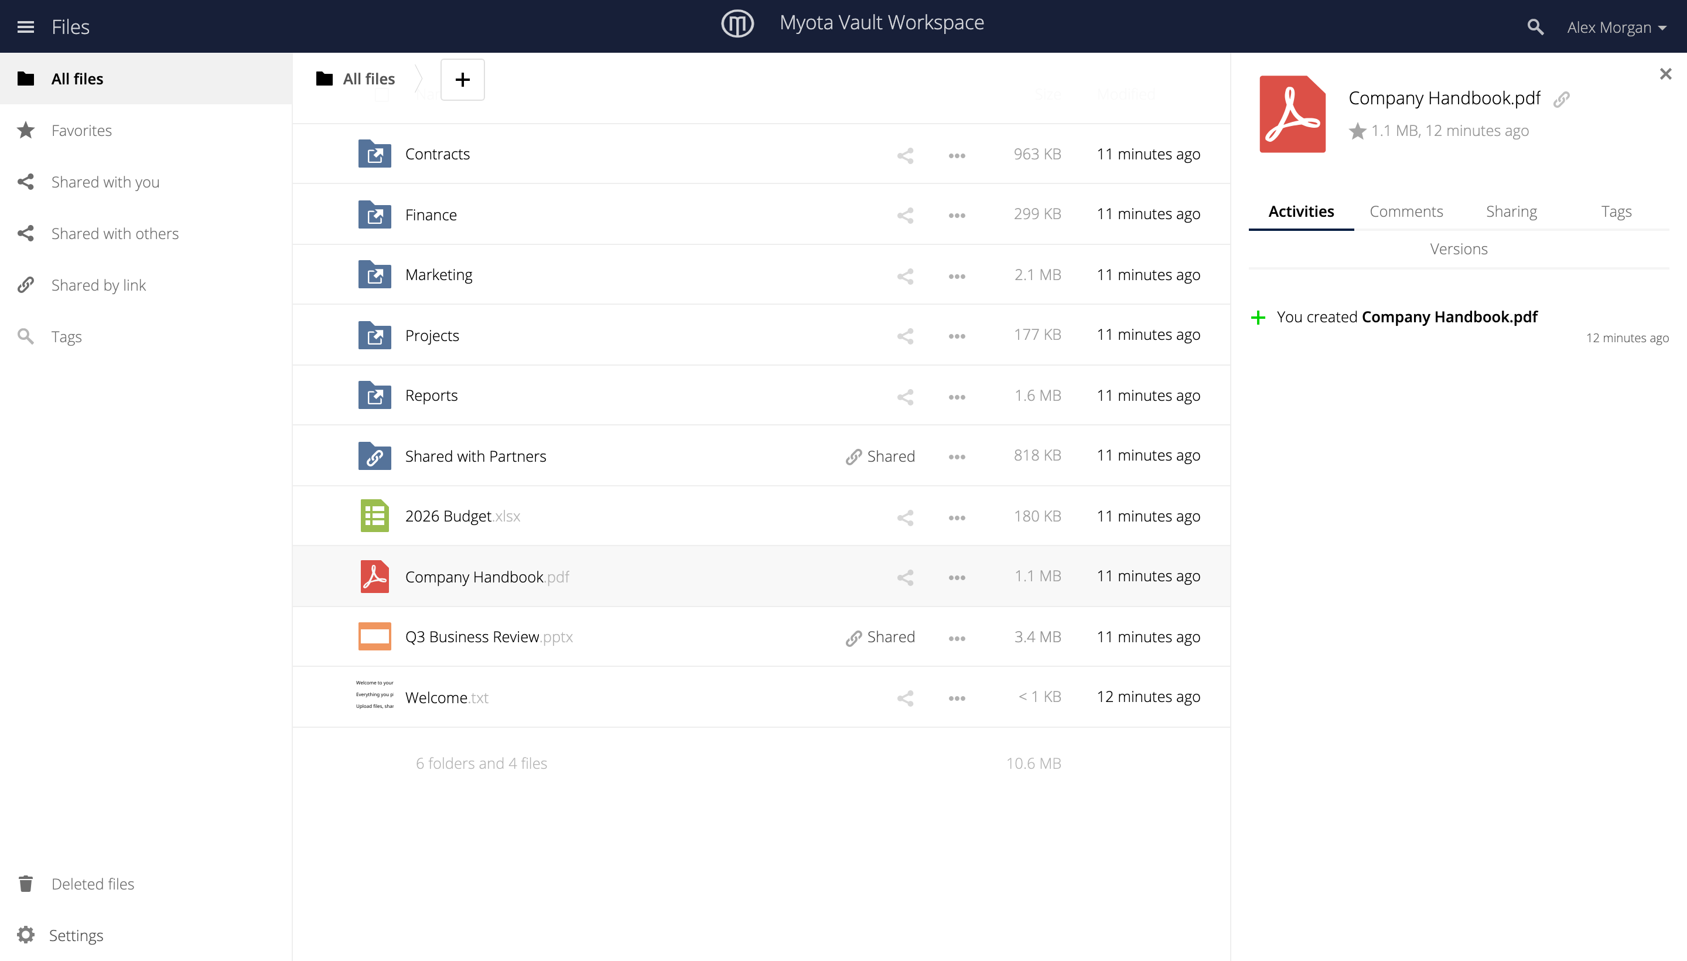1687x961 pixels.
Task: Open more actions for Contracts
Action: point(957,156)
